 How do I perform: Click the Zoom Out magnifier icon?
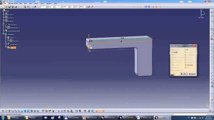tap(19, 111)
